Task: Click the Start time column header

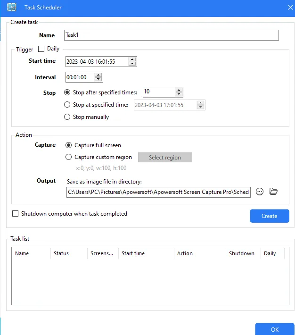Action: click(x=146, y=253)
